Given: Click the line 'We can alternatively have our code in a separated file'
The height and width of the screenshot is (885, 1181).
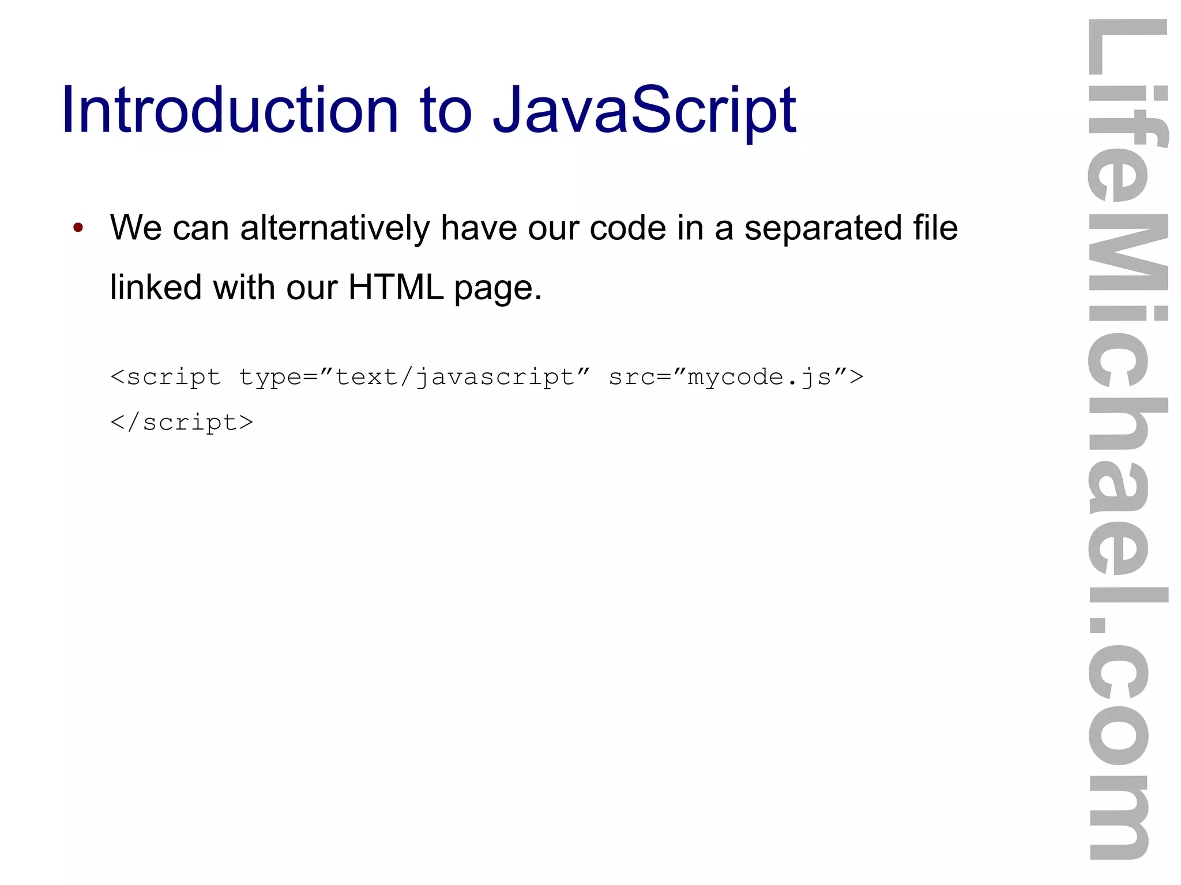Looking at the screenshot, I should [533, 228].
